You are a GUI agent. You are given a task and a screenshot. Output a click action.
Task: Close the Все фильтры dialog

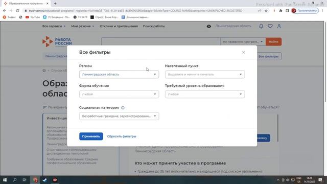243,52
